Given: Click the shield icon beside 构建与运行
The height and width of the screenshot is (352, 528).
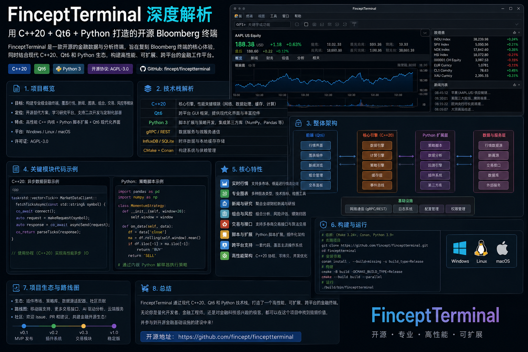Looking at the screenshot, I should click(x=323, y=224).
